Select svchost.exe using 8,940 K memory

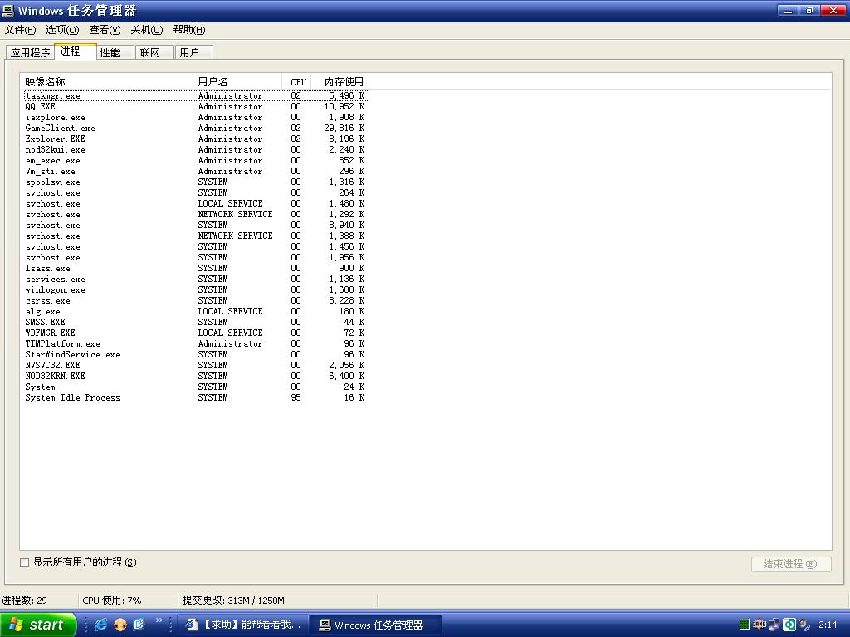coord(196,226)
